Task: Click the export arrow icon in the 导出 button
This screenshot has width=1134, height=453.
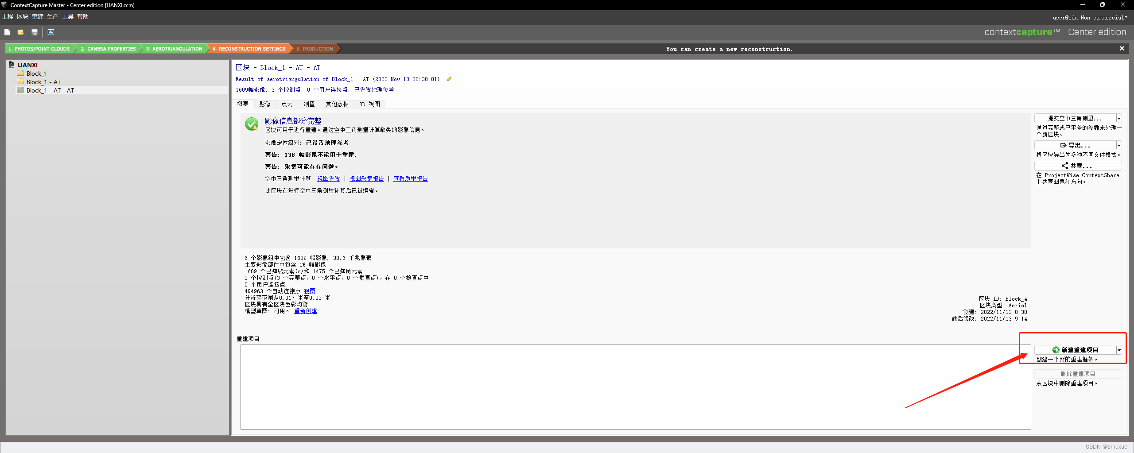Action: point(1063,145)
